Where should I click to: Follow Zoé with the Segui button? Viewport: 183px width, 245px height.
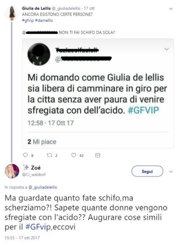147,171
